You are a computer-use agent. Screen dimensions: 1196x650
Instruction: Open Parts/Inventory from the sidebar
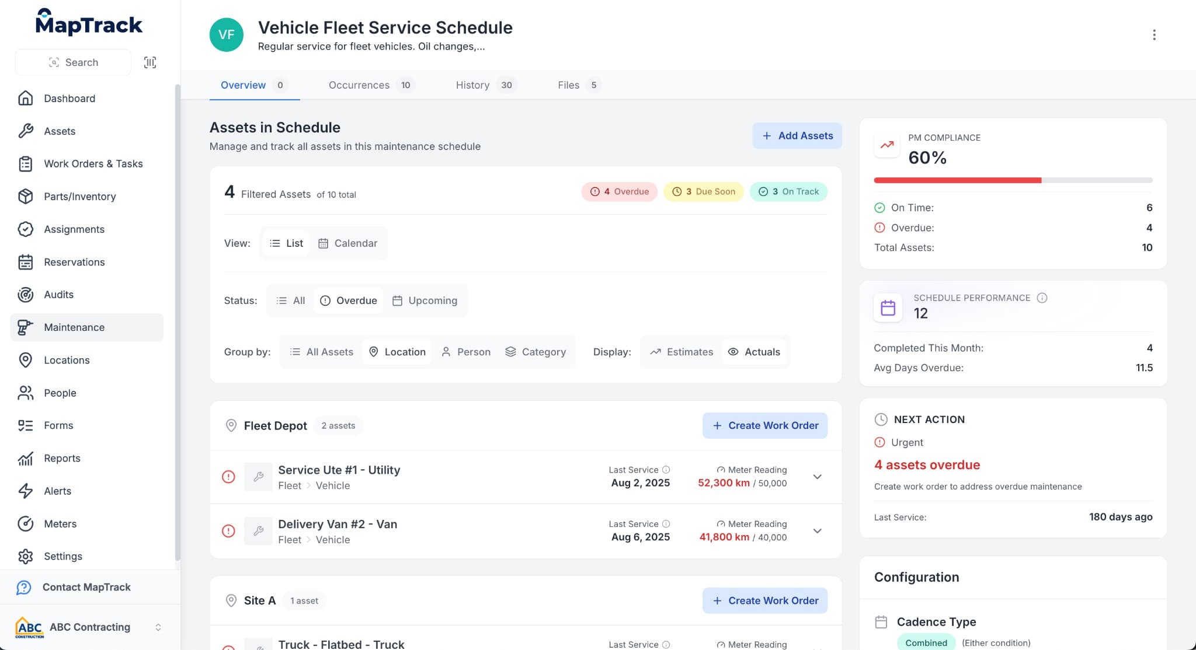[79, 196]
